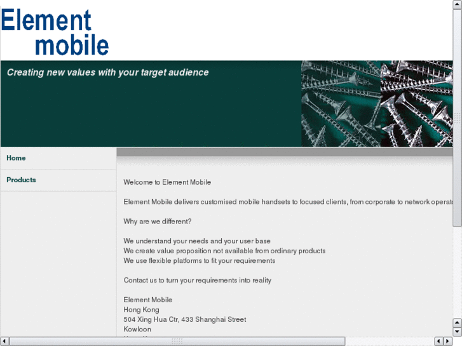Click the second-to-last horizontal scrollbar arrow
The height and width of the screenshot is (346, 462).
click(438, 342)
